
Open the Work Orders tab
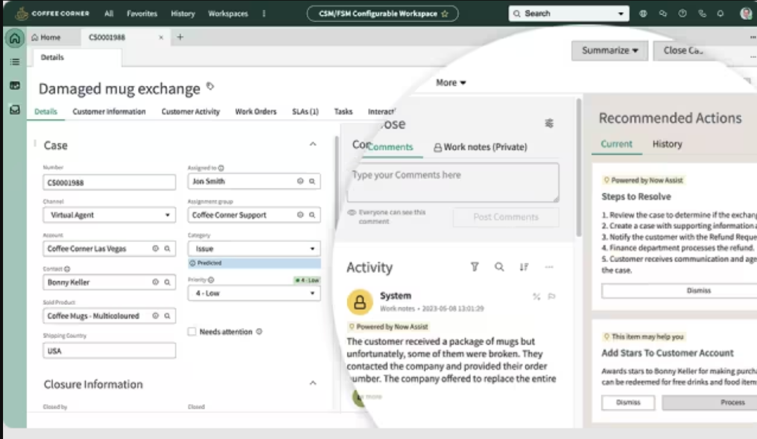pos(256,112)
